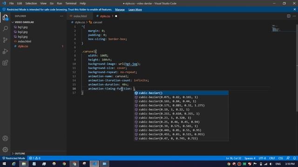Open the Accounts menu icon
Screen dimensions: 298x167
(5, 138)
